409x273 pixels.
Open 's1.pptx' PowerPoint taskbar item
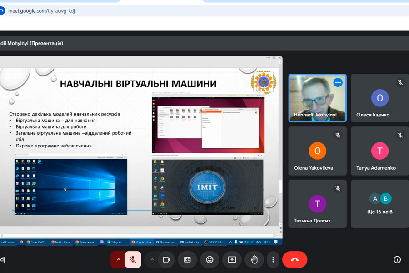(x=142, y=242)
